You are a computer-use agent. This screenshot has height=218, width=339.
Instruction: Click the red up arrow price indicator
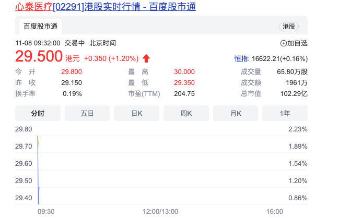point(146,58)
